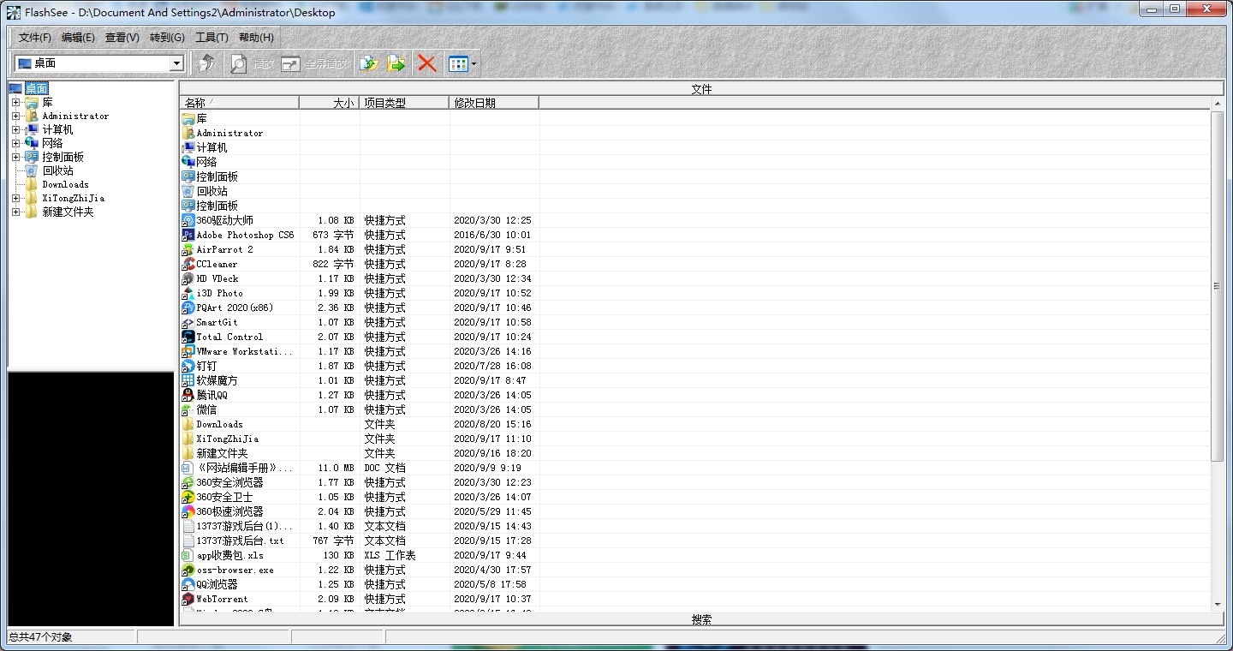Select 回收站 in the folder tree
Screen dimensions: 1233x651
pyautogui.click(x=57, y=170)
